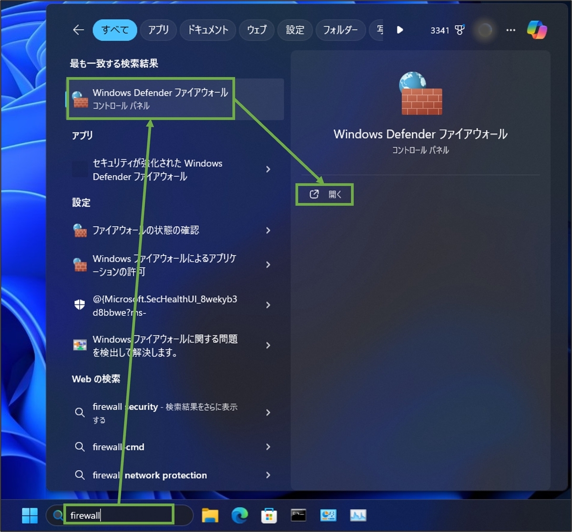Viewport: 572px width, 532px height.
Task: Click the back arrow in search panel
Action: click(x=79, y=30)
